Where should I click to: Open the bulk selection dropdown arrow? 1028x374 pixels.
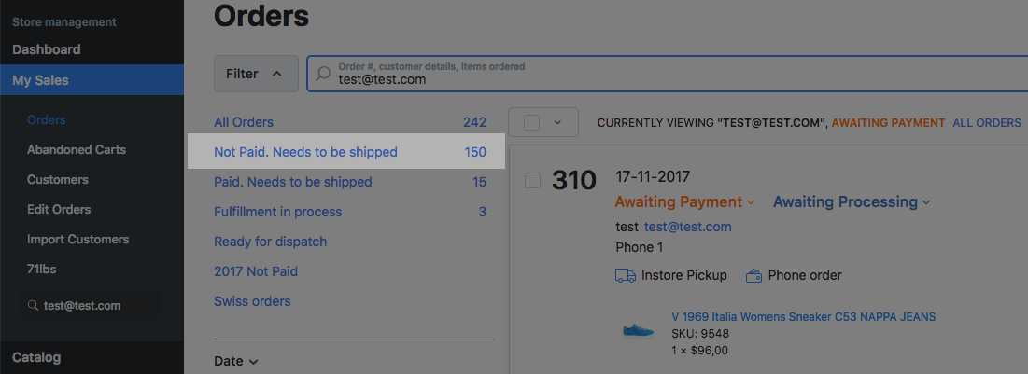(x=557, y=122)
